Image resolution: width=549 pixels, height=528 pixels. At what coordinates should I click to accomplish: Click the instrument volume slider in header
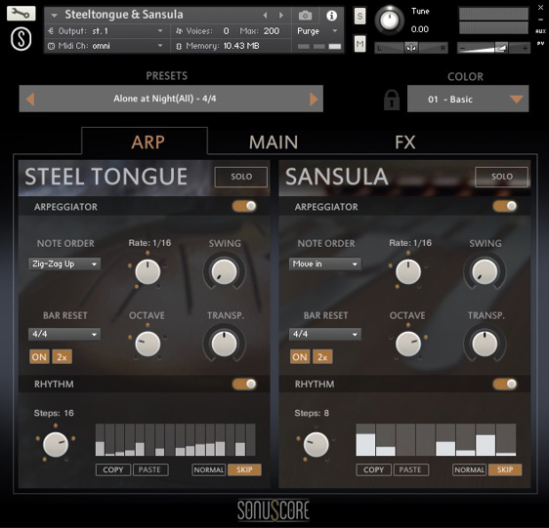click(x=493, y=48)
